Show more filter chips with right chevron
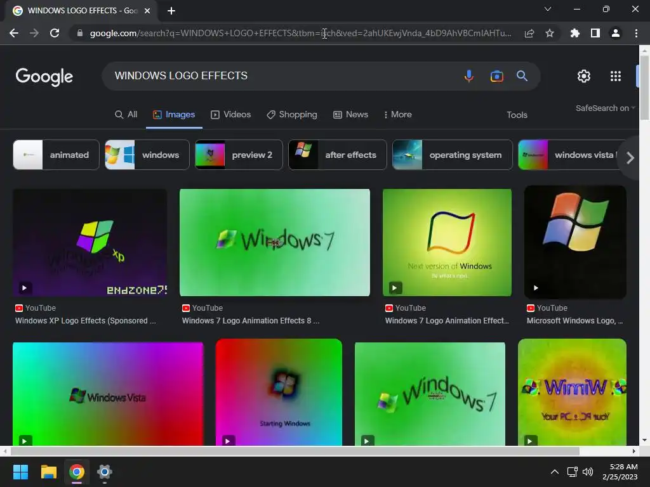The width and height of the screenshot is (650, 487). (630, 158)
